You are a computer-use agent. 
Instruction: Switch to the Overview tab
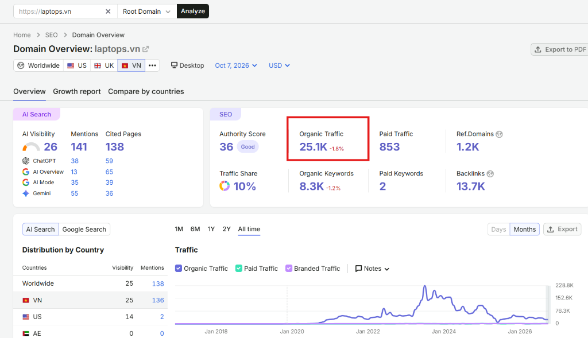(x=29, y=91)
